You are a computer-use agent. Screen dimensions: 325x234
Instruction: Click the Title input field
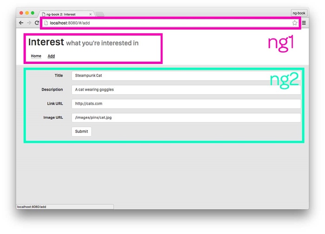tap(186, 76)
